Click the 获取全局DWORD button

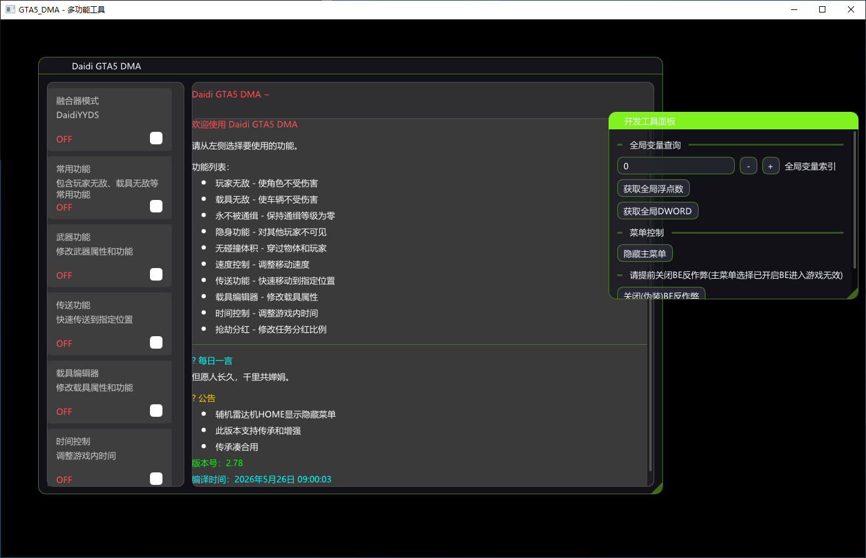657,211
